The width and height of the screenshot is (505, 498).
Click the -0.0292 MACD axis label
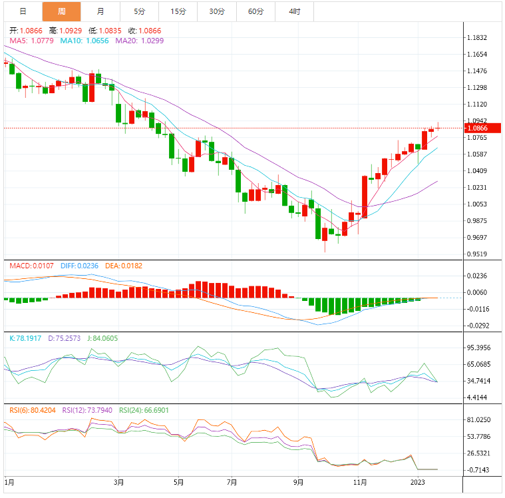(x=478, y=326)
